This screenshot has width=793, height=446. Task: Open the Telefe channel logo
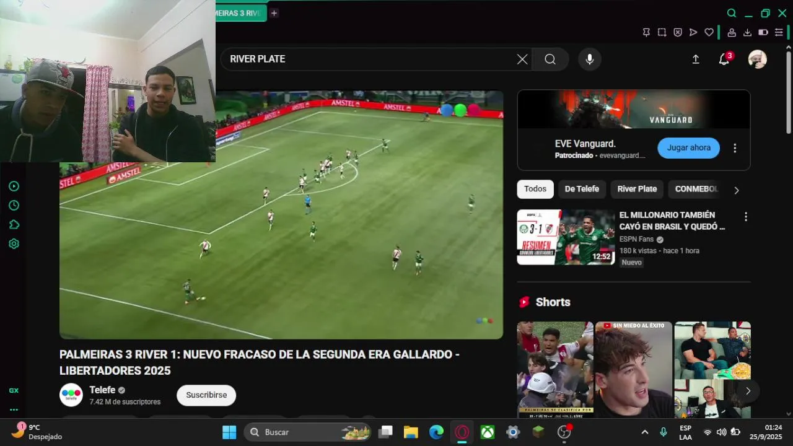[71, 395]
